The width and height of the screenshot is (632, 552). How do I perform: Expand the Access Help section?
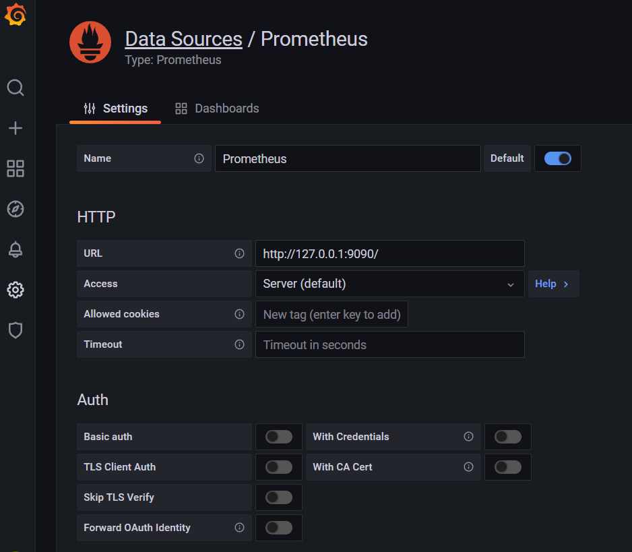tap(553, 284)
